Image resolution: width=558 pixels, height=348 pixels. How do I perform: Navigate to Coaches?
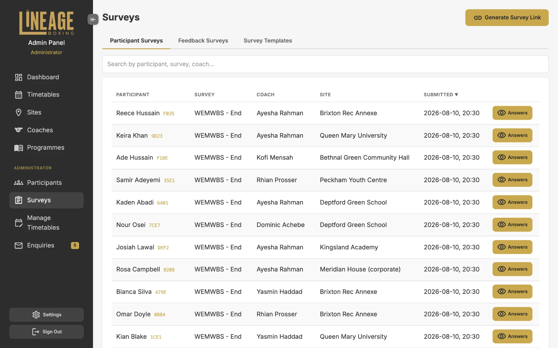[x=46, y=130]
